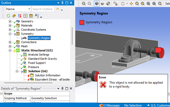
Task: Click the first up-down zoom magnifier icon
Action: (137, 4)
